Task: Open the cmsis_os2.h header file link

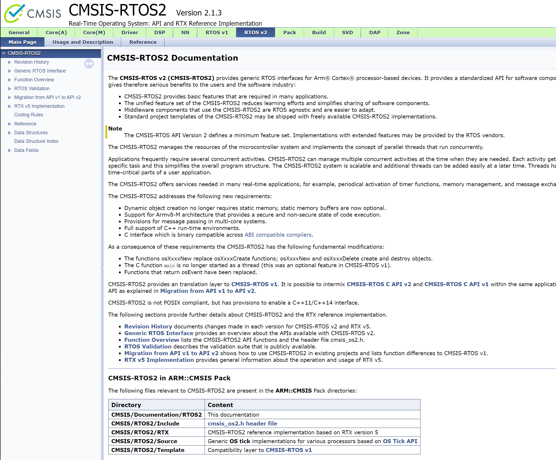Action: tap(242, 424)
